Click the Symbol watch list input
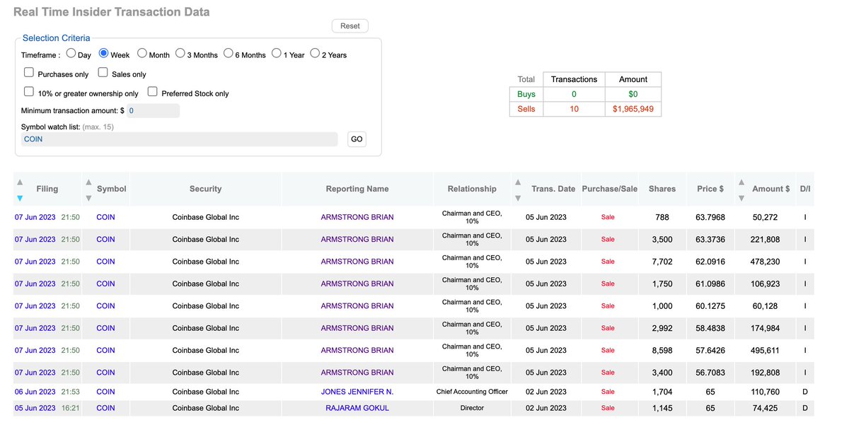 [x=180, y=139]
